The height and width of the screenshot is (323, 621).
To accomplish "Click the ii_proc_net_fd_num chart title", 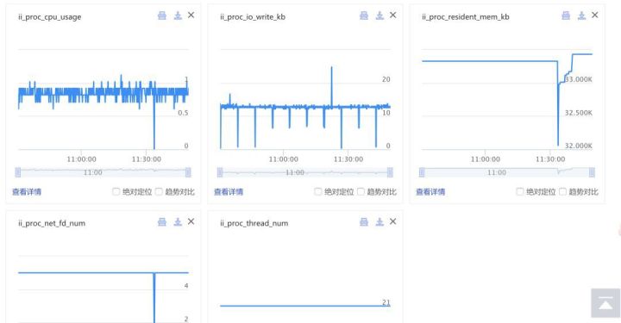I will click(52, 223).
